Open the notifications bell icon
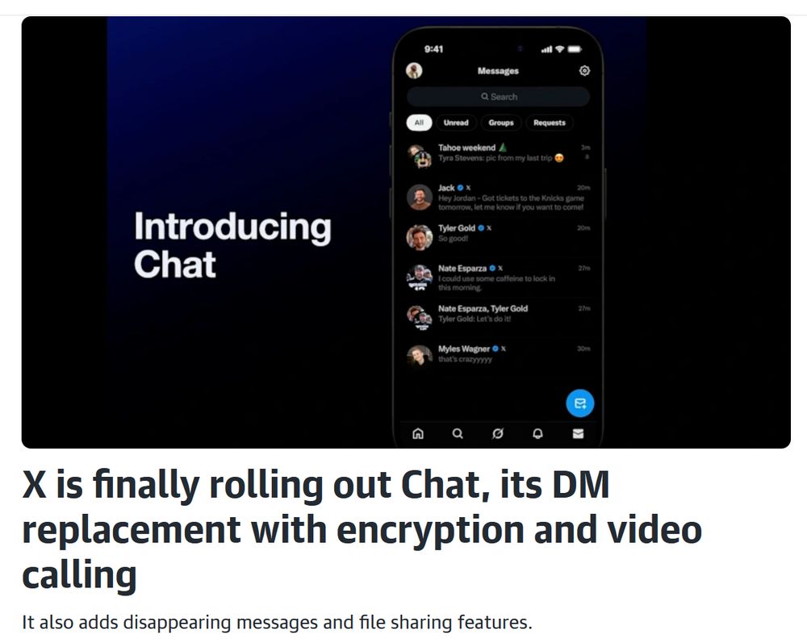Viewport: 807px width, 643px height. [x=537, y=433]
